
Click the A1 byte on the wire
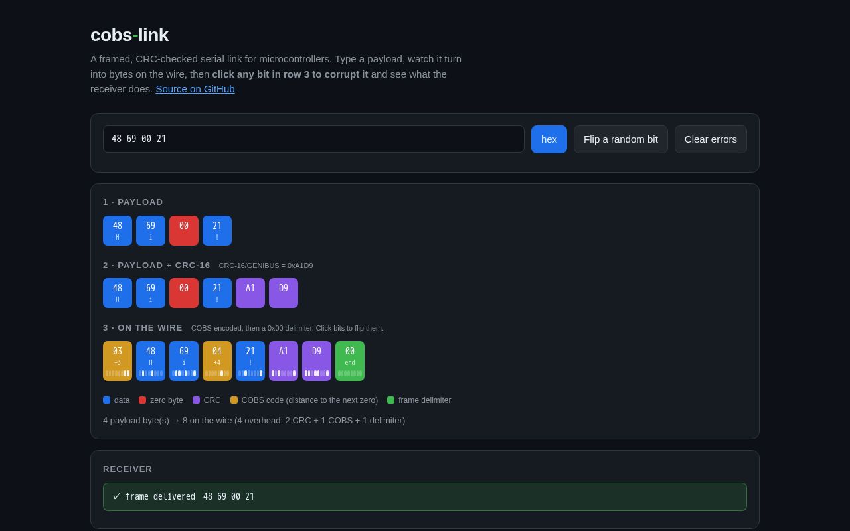click(x=284, y=361)
